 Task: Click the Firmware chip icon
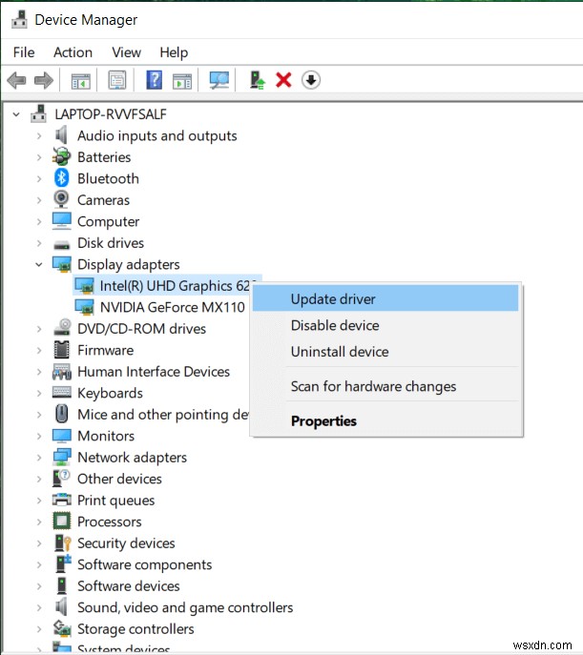(x=61, y=350)
